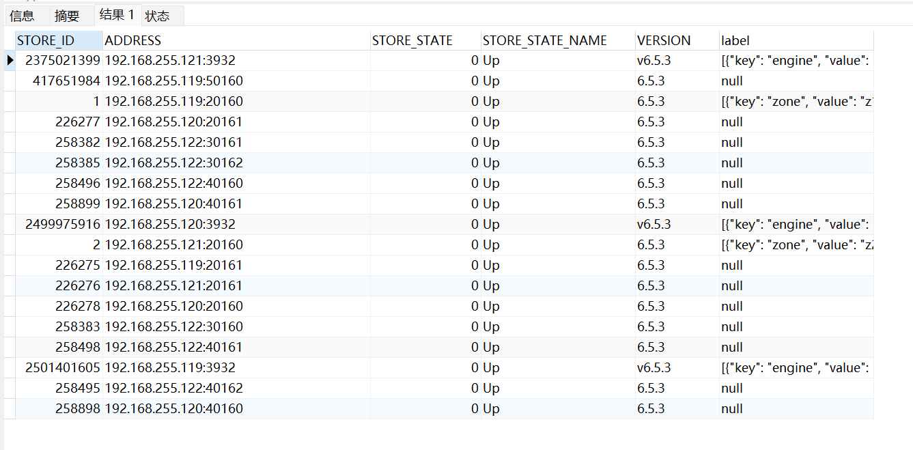Select the store ID 2375021399 cell

pos(63,61)
